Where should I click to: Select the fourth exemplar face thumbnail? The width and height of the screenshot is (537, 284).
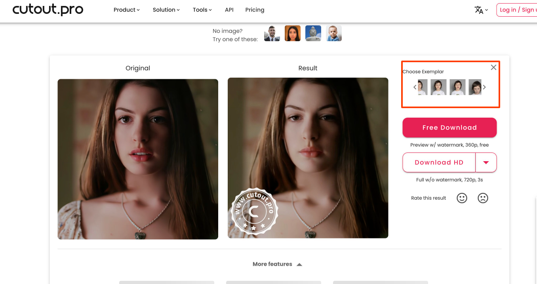[475, 87]
